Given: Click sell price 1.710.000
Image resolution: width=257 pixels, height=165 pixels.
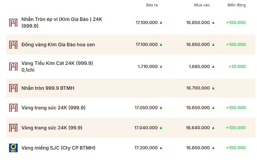Looking at the screenshot, I should [x=148, y=66].
